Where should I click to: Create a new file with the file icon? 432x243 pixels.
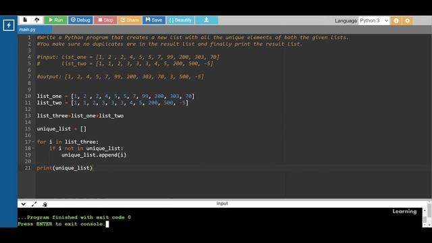(25, 20)
